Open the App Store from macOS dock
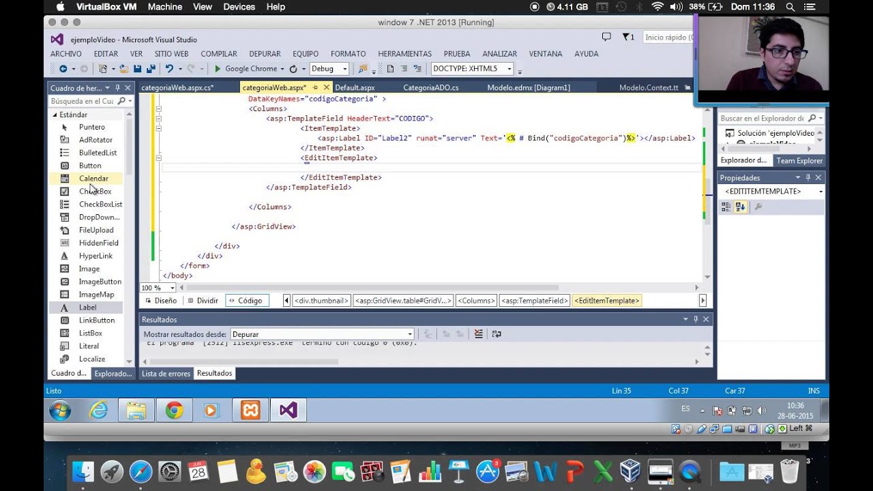Screen dimensions: 873x491 click(x=488, y=472)
